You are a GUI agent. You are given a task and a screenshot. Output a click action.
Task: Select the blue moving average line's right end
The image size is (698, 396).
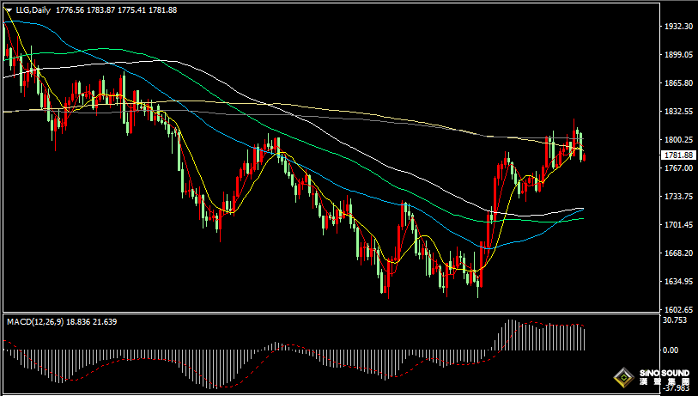coord(582,209)
